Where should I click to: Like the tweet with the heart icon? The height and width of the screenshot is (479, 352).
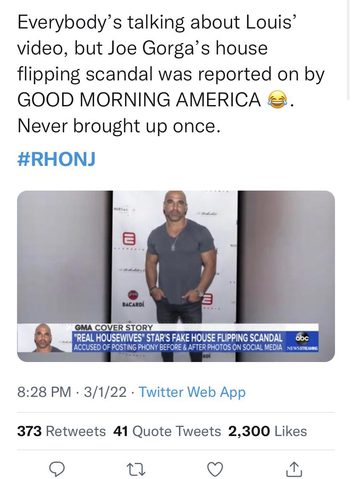[215, 469]
